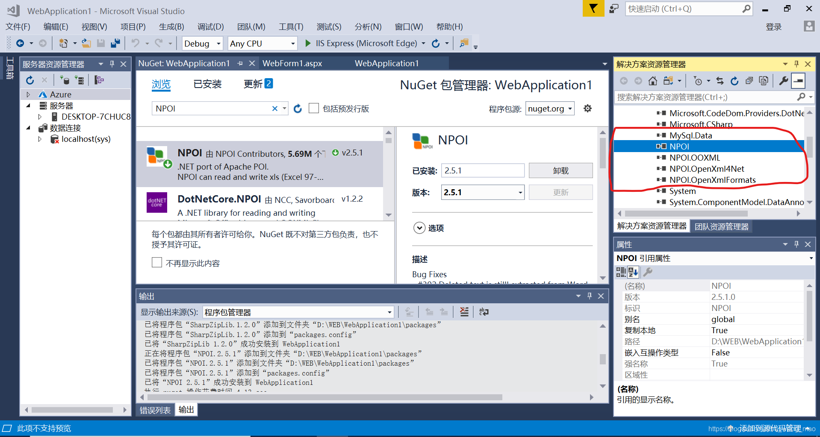Expand the DESKTOP-7CHUC8 server node
Image resolution: width=820 pixels, height=437 pixels.
click(x=40, y=117)
